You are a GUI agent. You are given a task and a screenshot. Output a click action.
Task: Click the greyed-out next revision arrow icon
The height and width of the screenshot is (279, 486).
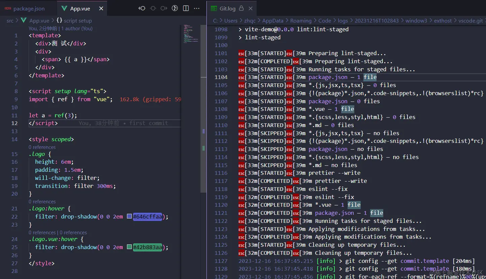[164, 8]
